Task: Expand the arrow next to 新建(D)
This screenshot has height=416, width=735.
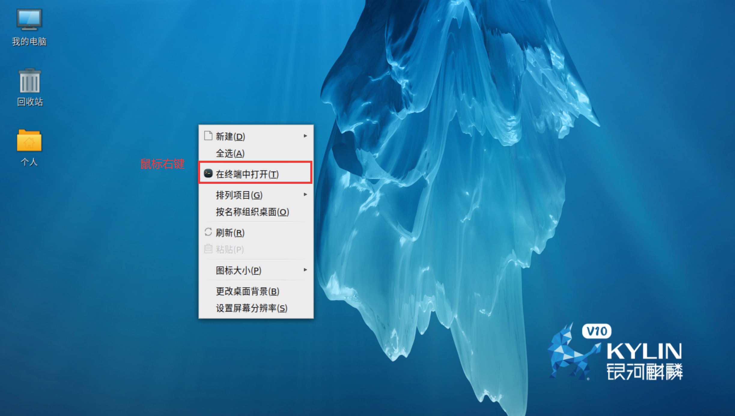Action: (x=305, y=136)
